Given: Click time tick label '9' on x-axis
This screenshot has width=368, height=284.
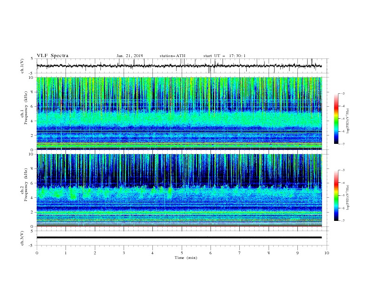Looking at the screenshot, I should [x=297, y=253].
